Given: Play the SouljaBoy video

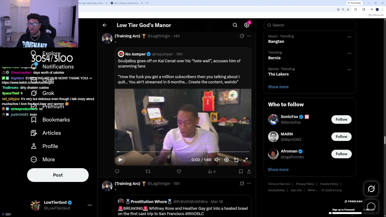Looking at the screenshot, I should (x=120, y=160).
